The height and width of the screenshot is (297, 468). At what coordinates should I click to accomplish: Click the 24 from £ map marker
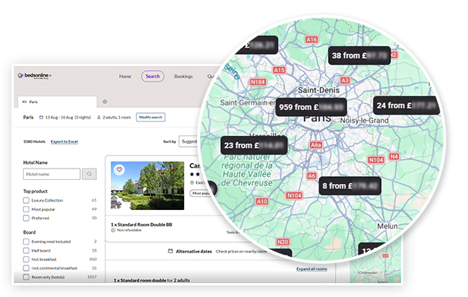point(406,105)
